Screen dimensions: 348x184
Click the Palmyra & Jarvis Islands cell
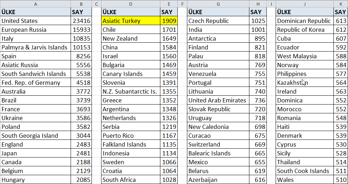(35, 47)
